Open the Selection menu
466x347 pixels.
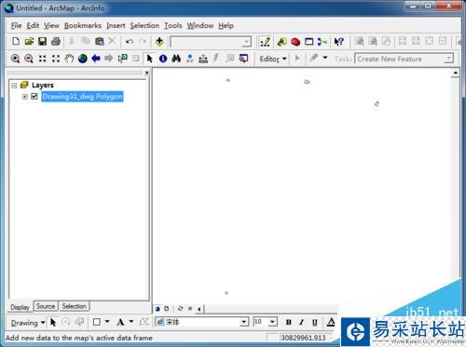(144, 26)
